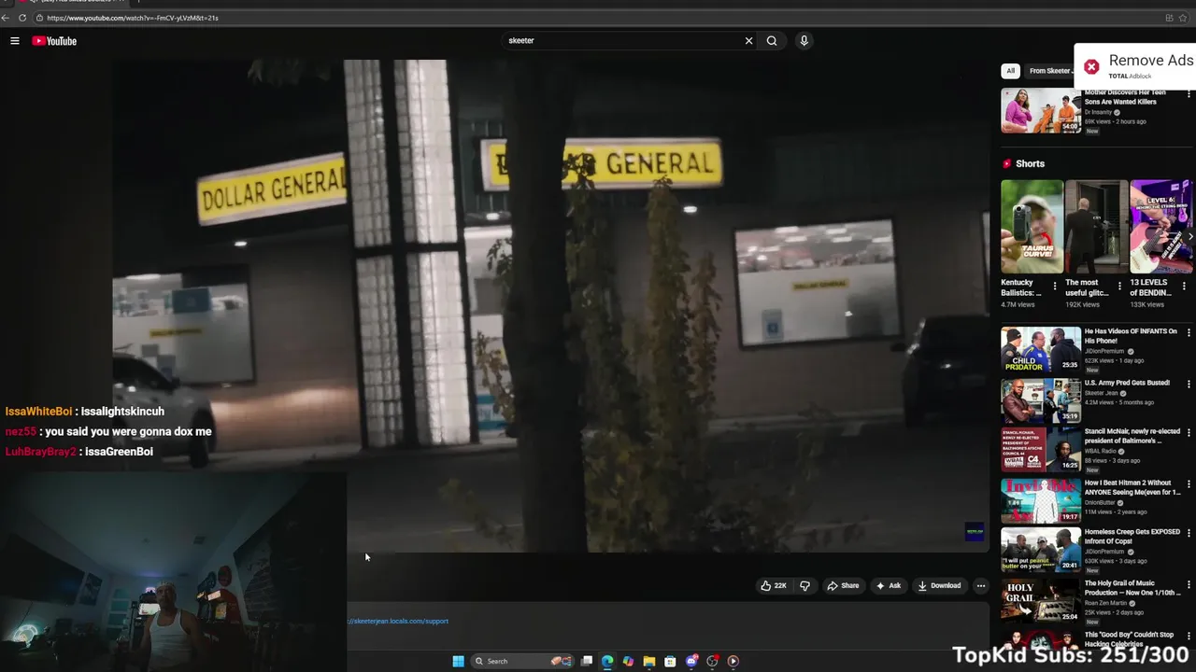This screenshot has height=672, width=1196.
Task: Open the media player taskbar icon
Action: click(733, 661)
